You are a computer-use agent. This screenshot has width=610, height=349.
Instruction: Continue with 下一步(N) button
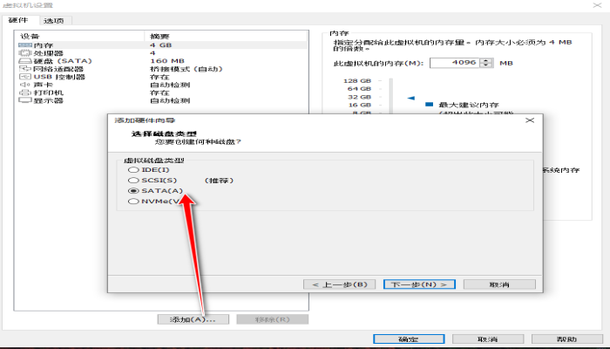(419, 284)
